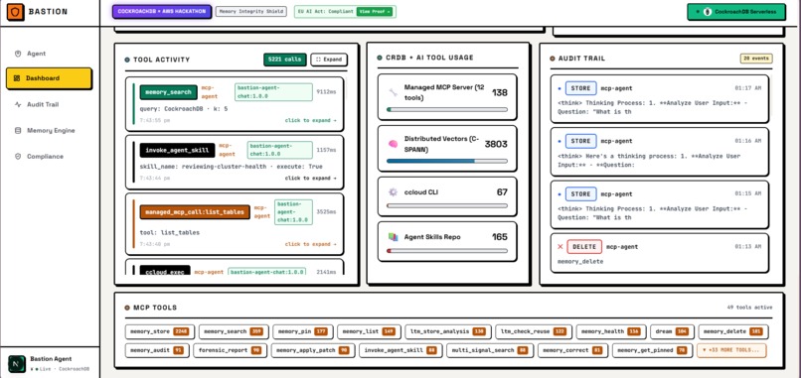Click the forensic_report tool chip
The width and height of the screenshot is (801, 378).
coord(230,350)
